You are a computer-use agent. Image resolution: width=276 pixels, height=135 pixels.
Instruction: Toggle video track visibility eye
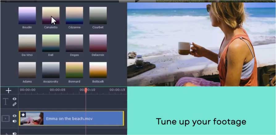point(15,116)
